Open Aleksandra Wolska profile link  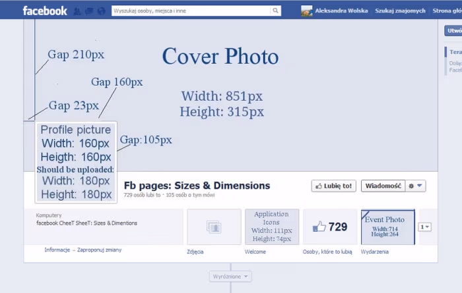(341, 11)
